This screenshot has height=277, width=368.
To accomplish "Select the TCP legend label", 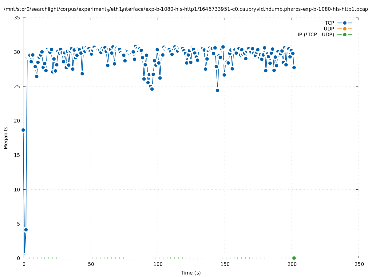I will tap(329, 23).
